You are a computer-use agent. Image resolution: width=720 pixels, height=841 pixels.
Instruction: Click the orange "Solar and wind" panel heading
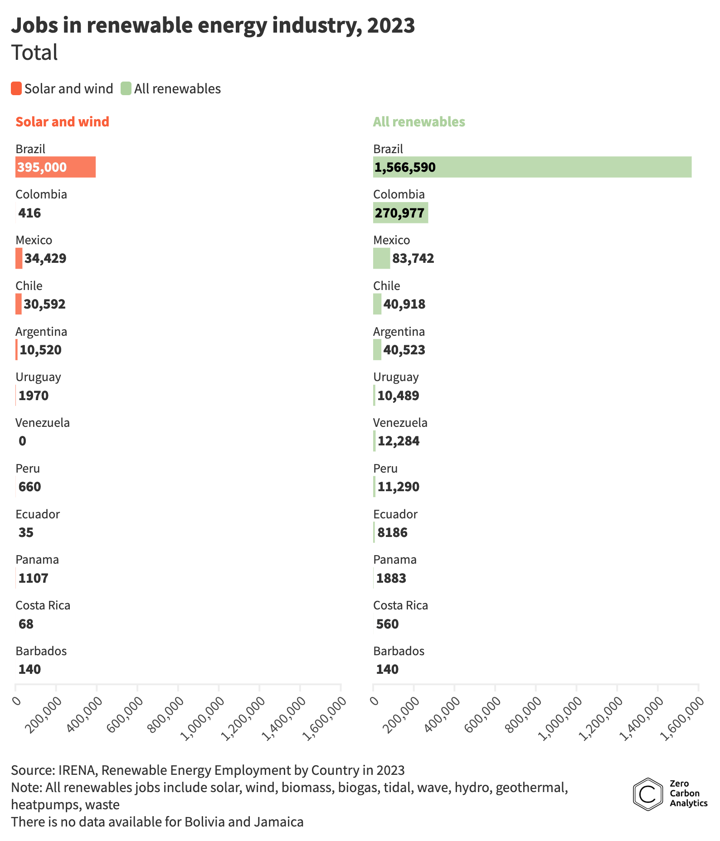tap(62, 122)
